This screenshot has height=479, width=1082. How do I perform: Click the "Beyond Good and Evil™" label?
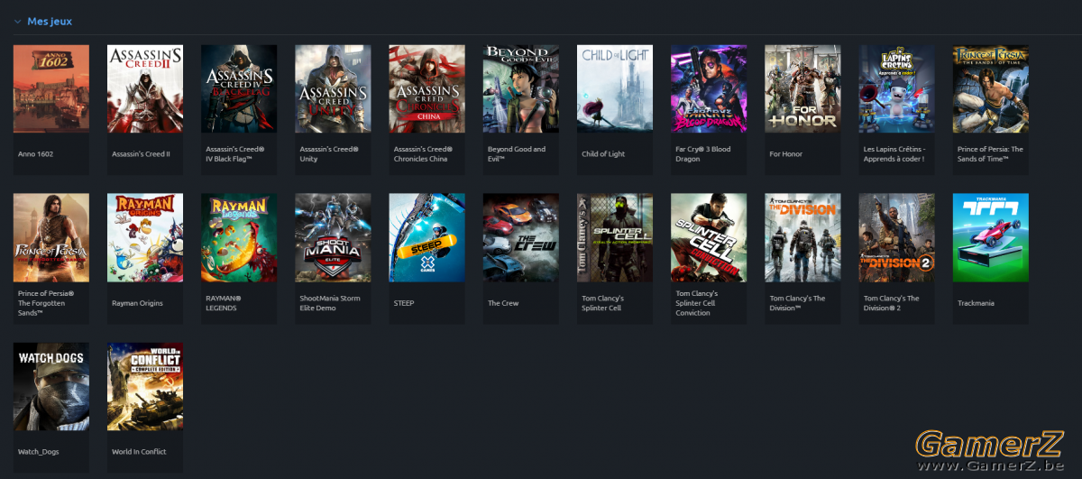[517, 154]
